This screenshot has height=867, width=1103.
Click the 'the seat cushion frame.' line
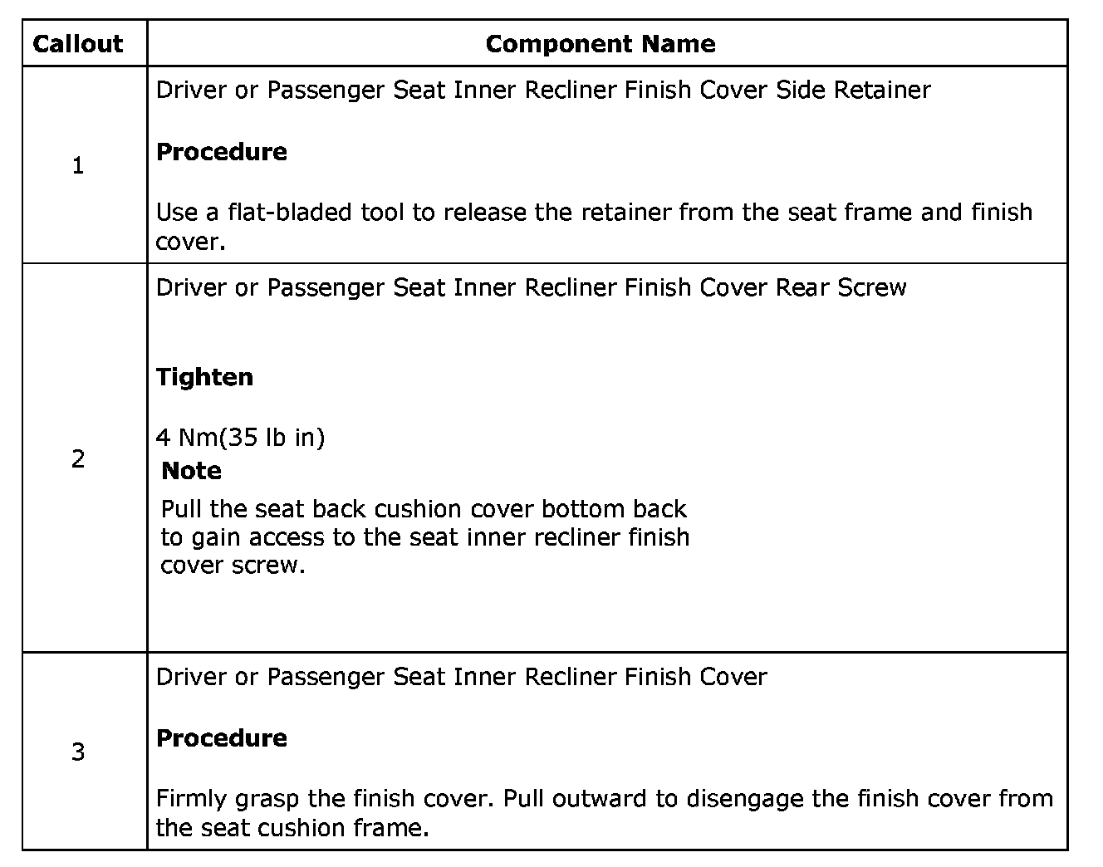[292, 828]
